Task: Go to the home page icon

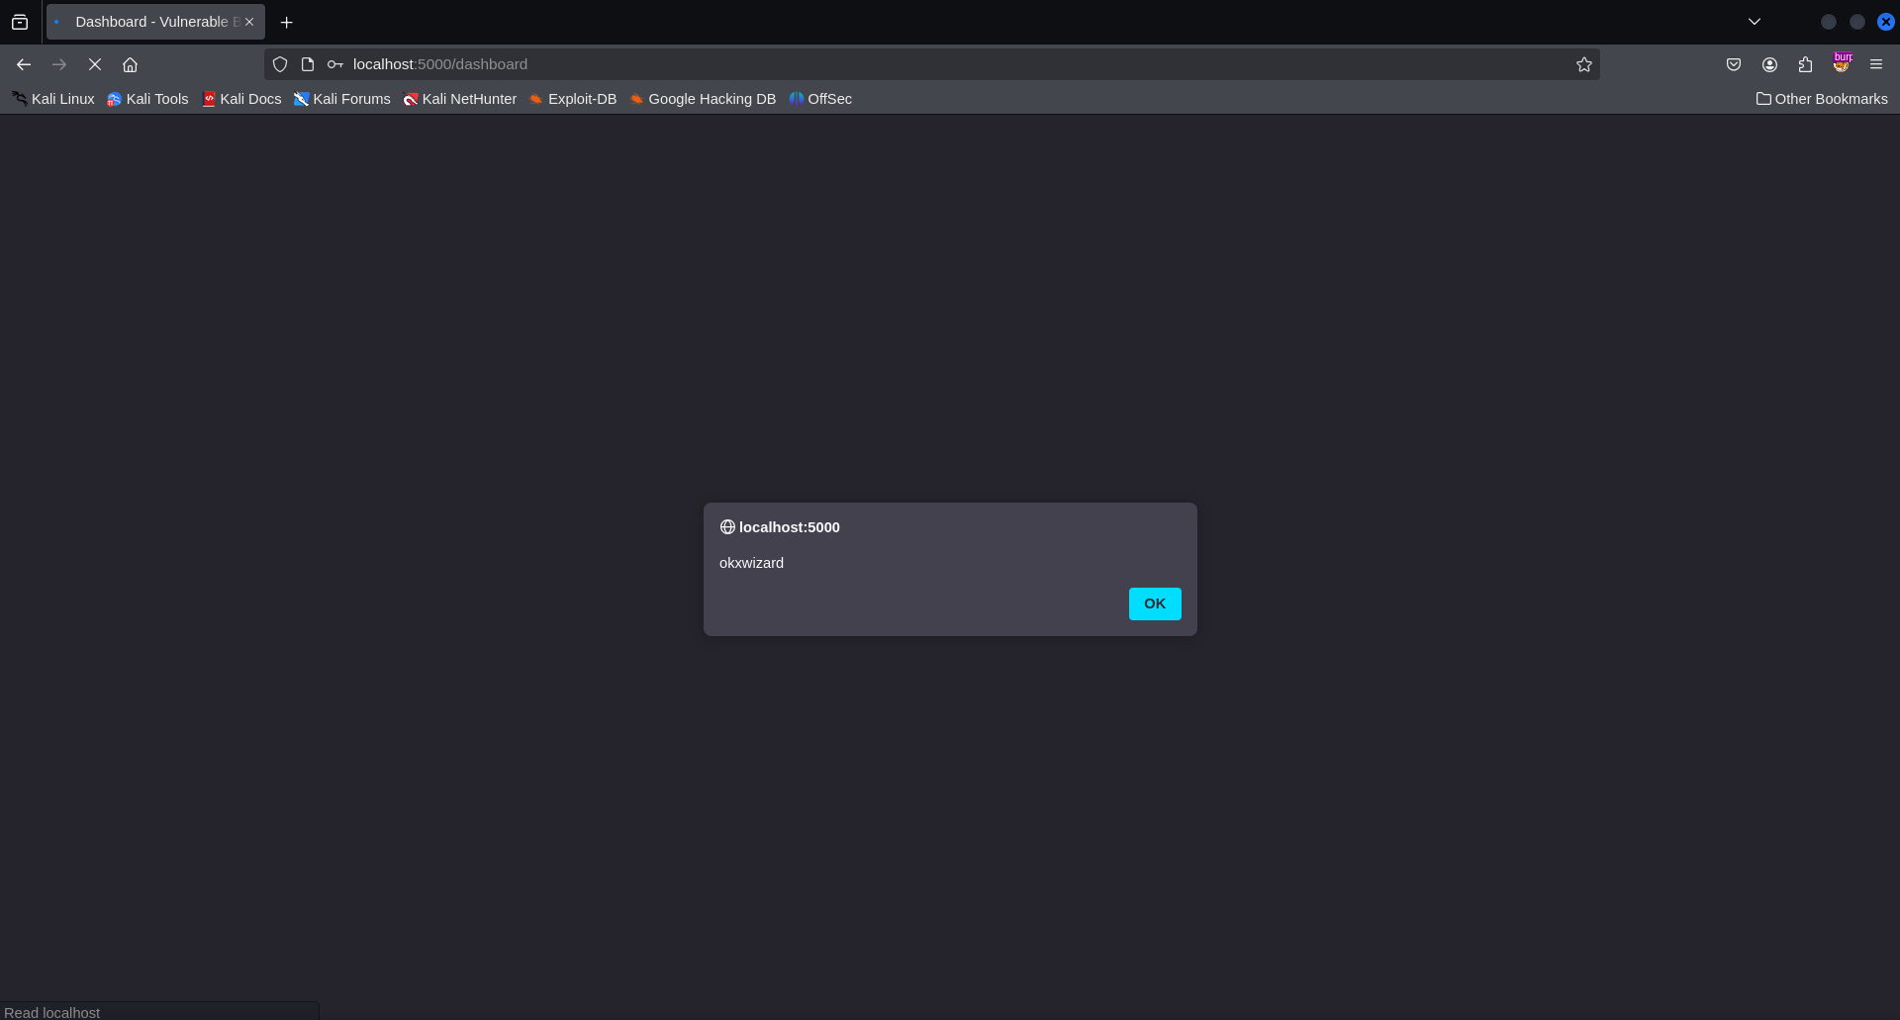Action: tap(130, 64)
